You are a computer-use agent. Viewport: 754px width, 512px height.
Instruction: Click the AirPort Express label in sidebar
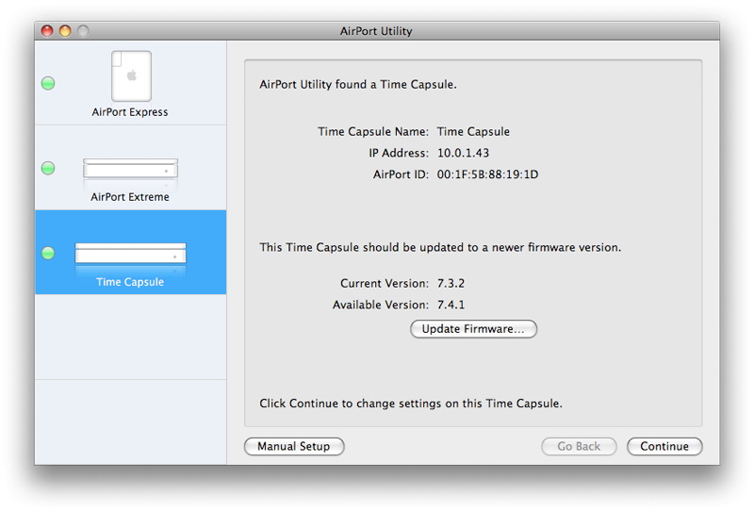[x=130, y=112]
